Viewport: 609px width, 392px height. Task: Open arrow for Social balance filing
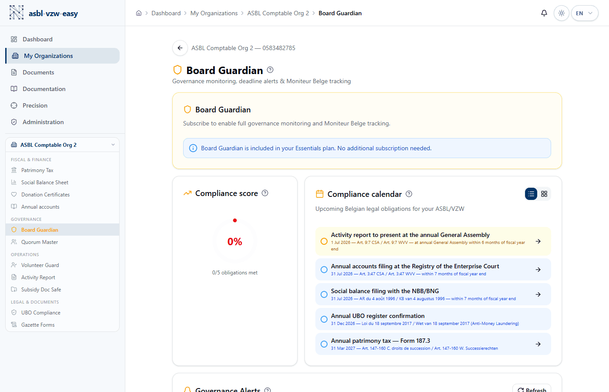(x=538, y=294)
